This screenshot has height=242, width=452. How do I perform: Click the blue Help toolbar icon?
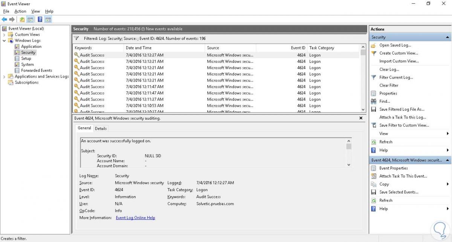tap(40, 20)
